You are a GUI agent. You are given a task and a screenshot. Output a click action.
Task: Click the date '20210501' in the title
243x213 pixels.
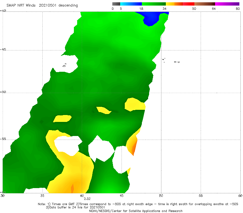48,6
